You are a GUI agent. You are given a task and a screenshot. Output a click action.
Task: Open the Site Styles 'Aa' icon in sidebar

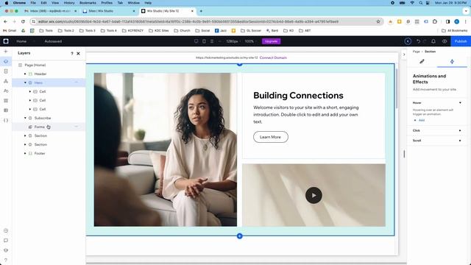[6, 91]
